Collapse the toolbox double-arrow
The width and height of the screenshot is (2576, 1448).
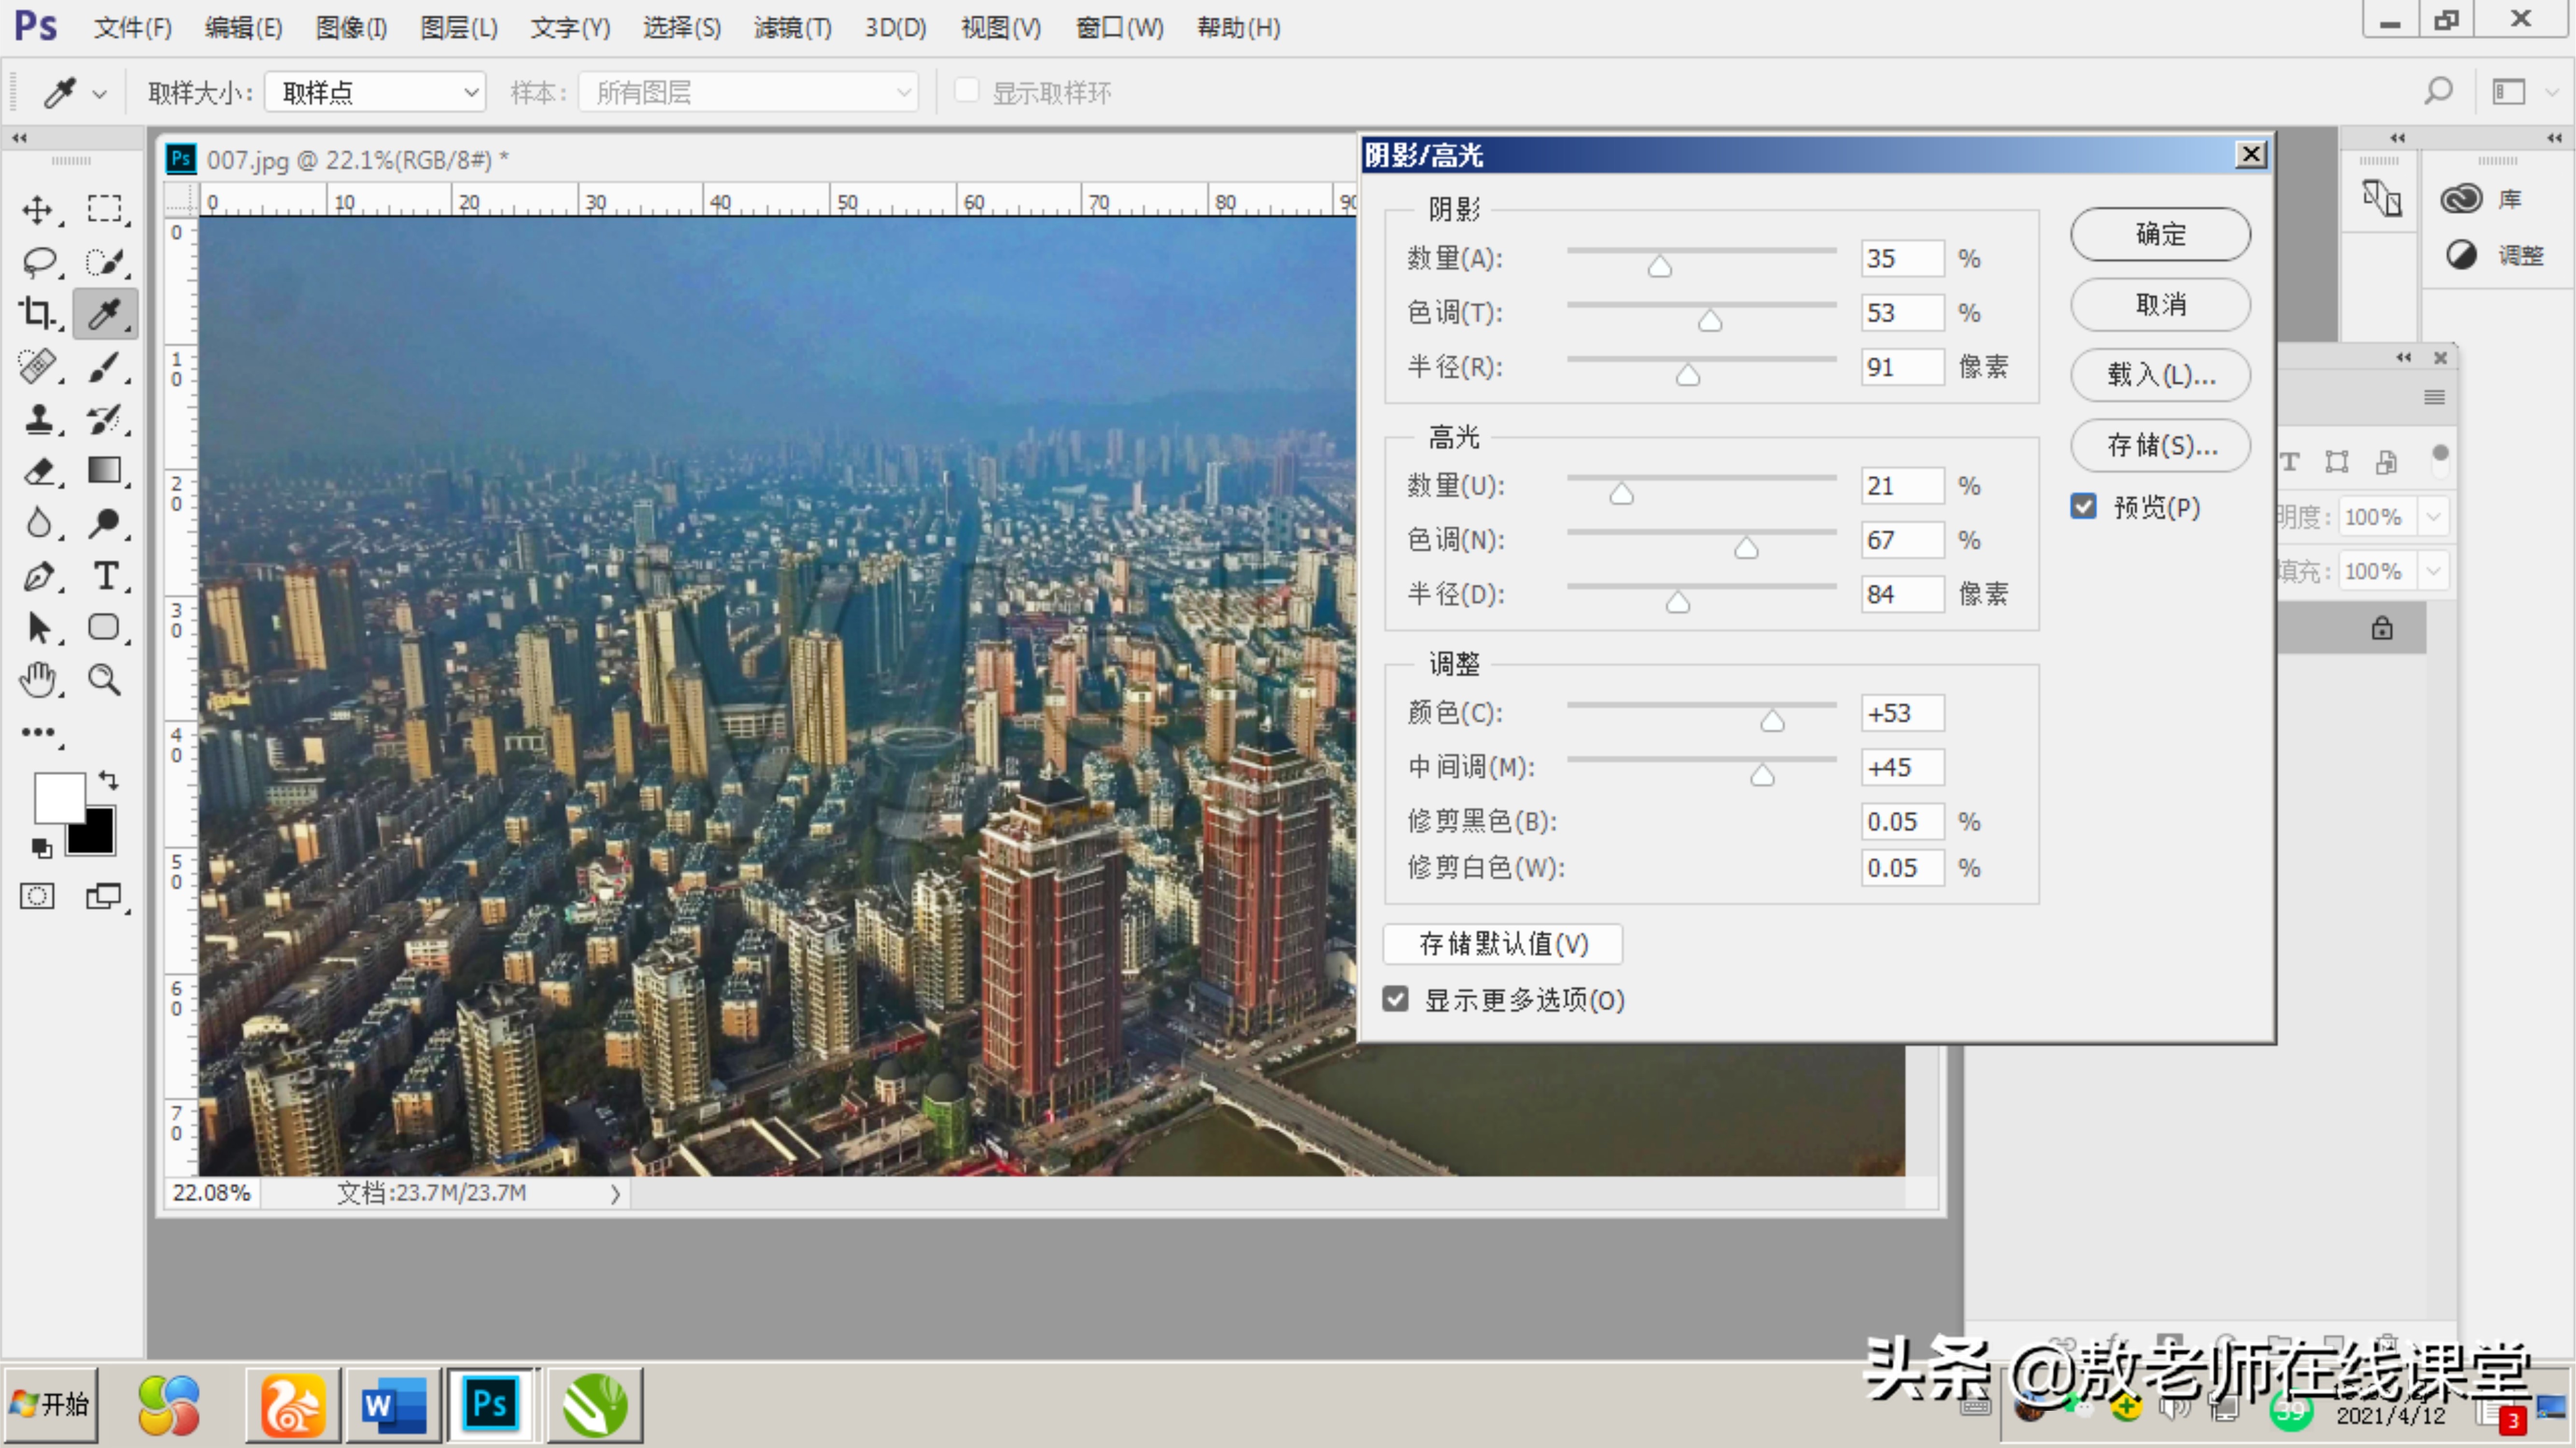coord(19,138)
